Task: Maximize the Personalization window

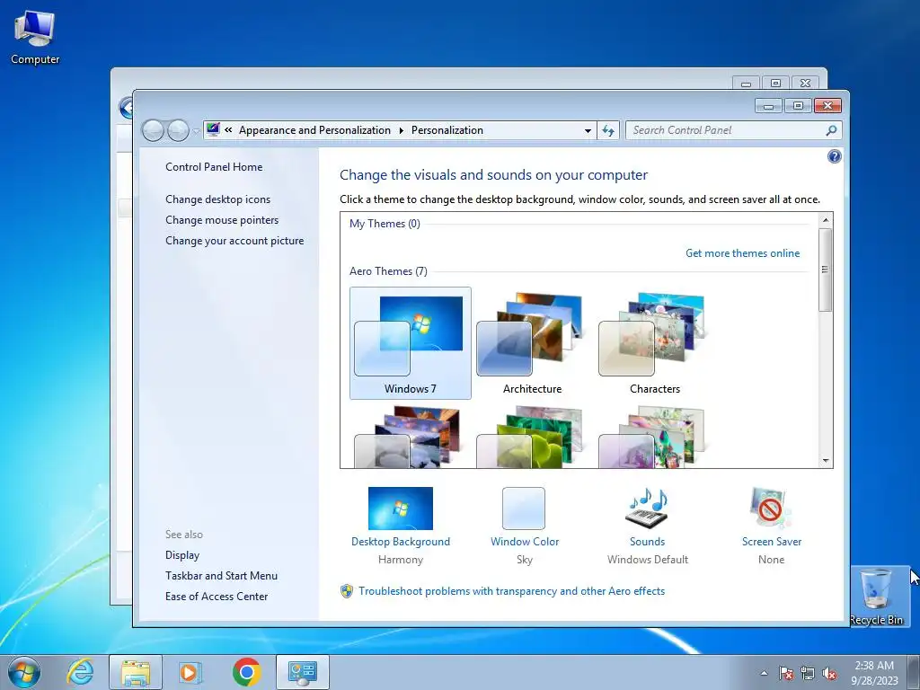Action: pyautogui.click(x=798, y=106)
